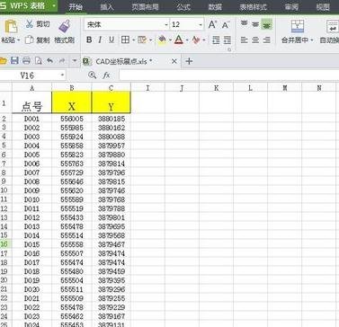This screenshot has width=339, height=327.
Task: Click the increase indent icon
Action: point(227,40)
